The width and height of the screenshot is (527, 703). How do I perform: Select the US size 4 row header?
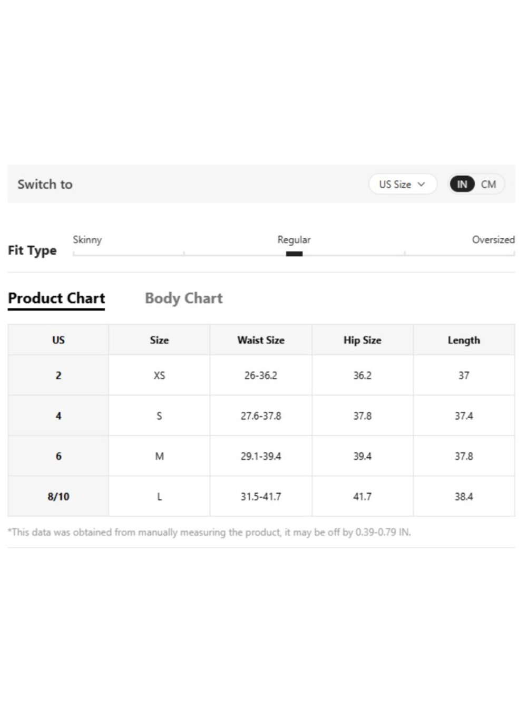(58, 416)
